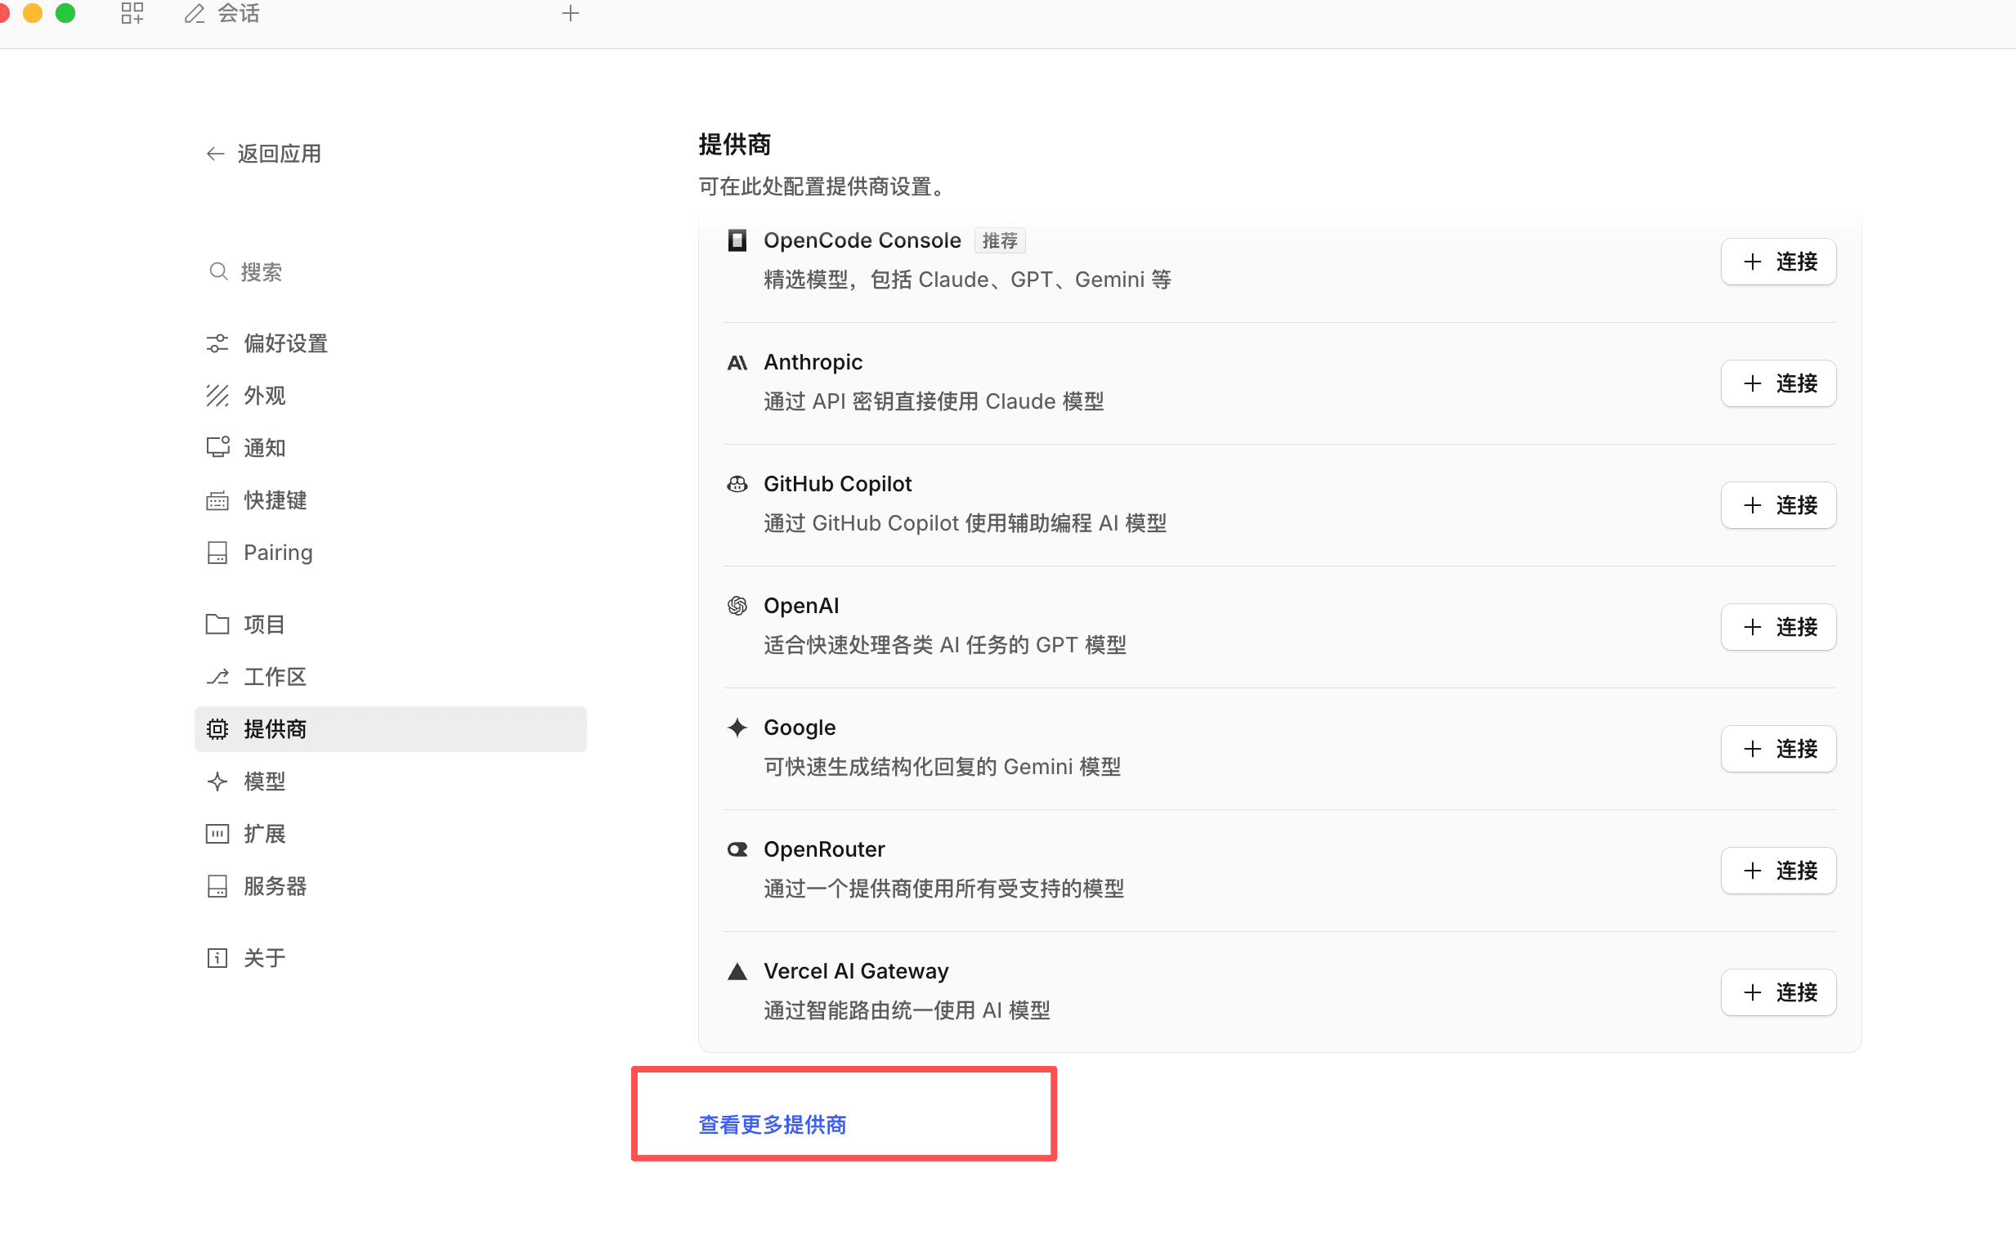Open the 工作区 section
Image resolution: width=2016 pixels, height=1254 pixels.
390,677
